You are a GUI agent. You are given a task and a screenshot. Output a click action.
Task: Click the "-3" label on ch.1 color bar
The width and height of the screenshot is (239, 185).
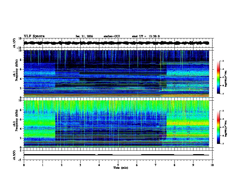click(223, 61)
